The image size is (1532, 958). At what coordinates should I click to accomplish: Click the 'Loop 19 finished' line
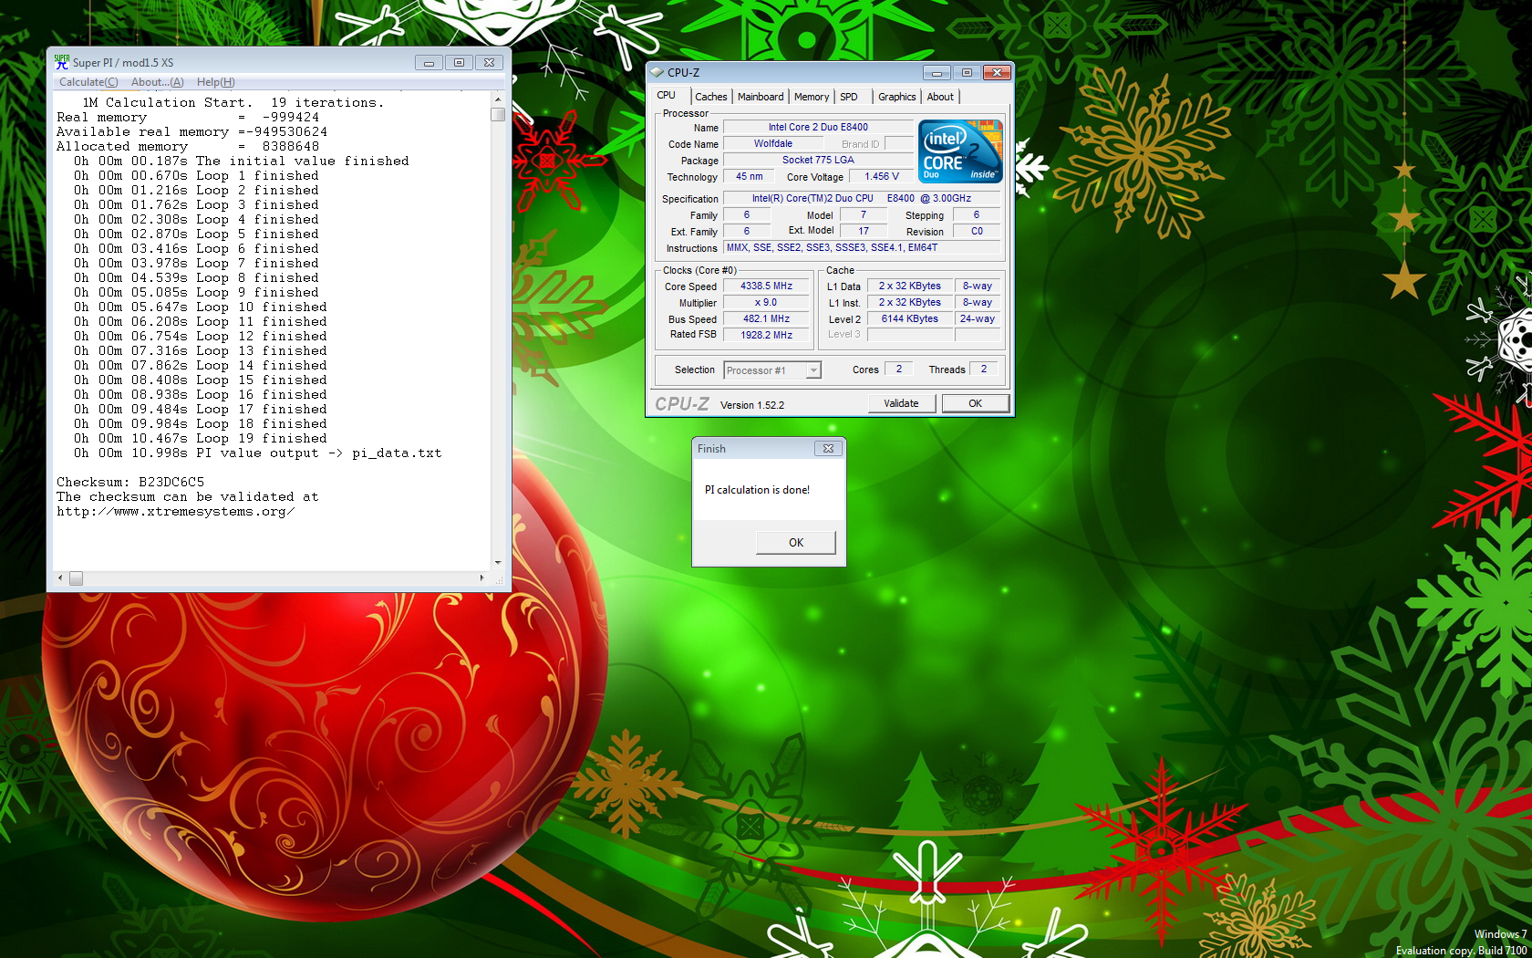(200, 438)
